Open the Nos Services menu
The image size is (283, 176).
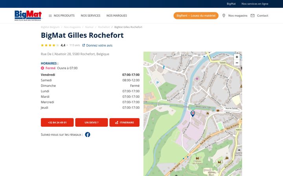90,16
